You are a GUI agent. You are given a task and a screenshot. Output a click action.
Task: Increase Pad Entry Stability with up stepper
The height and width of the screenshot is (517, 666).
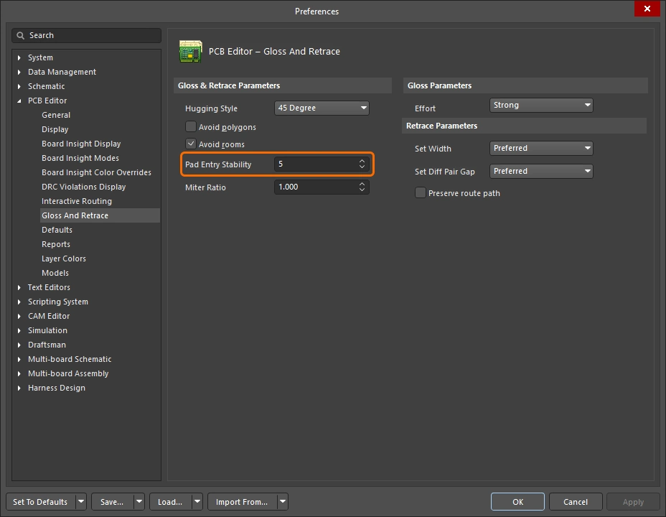(362, 161)
